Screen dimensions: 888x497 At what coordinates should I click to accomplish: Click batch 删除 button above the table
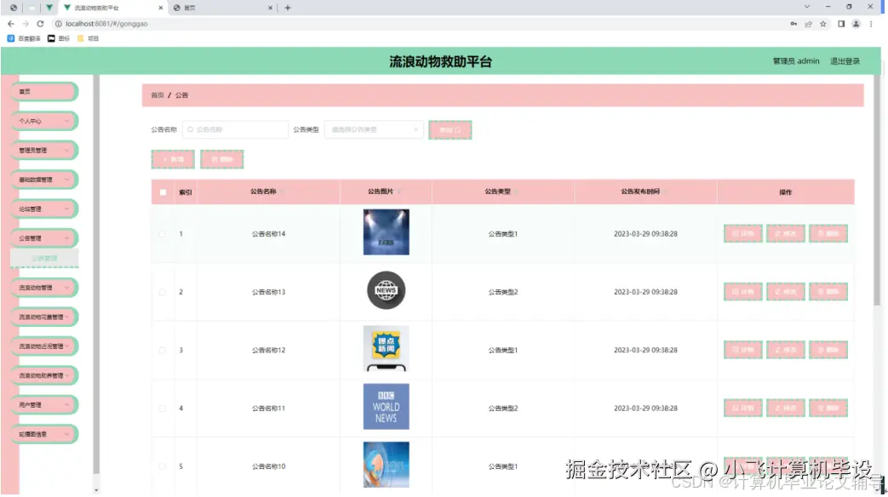tap(222, 160)
